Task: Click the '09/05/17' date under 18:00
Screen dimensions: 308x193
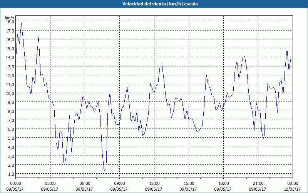Action: [223, 189]
